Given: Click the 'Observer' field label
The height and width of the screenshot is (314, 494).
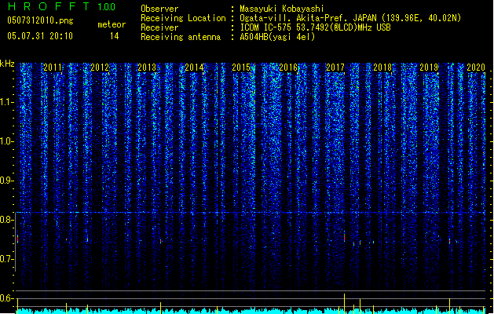Looking at the screenshot, I should [159, 9].
